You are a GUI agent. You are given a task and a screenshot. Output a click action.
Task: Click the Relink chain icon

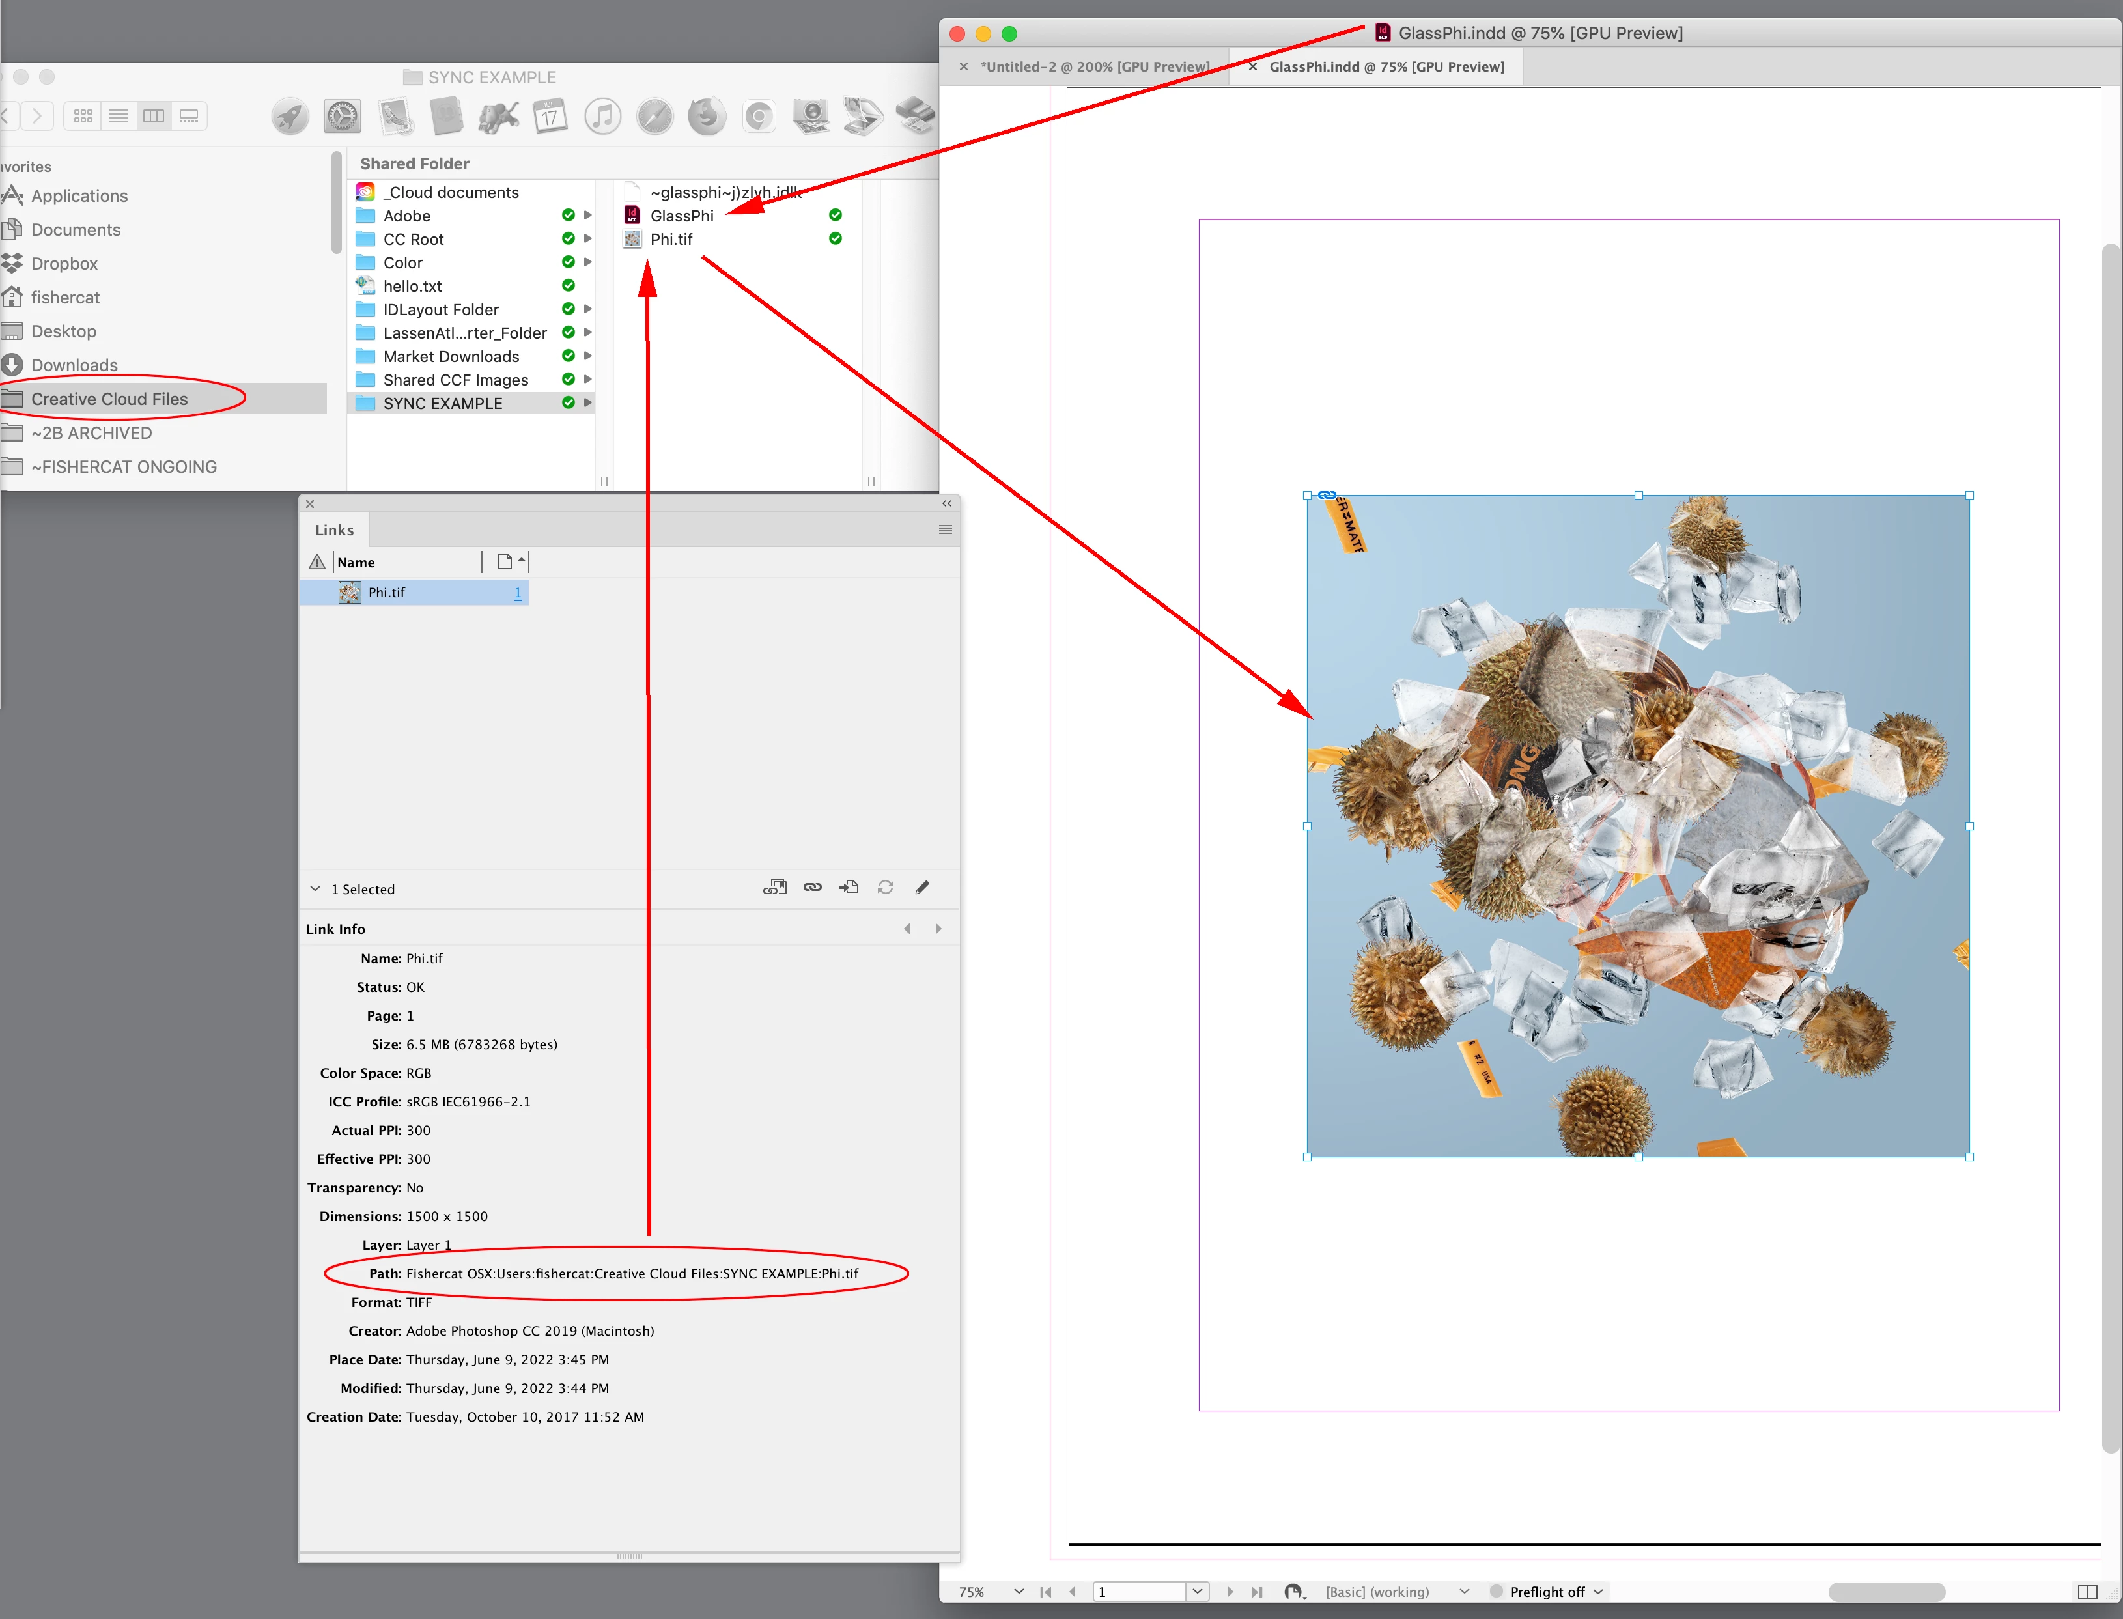(x=812, y=888)
